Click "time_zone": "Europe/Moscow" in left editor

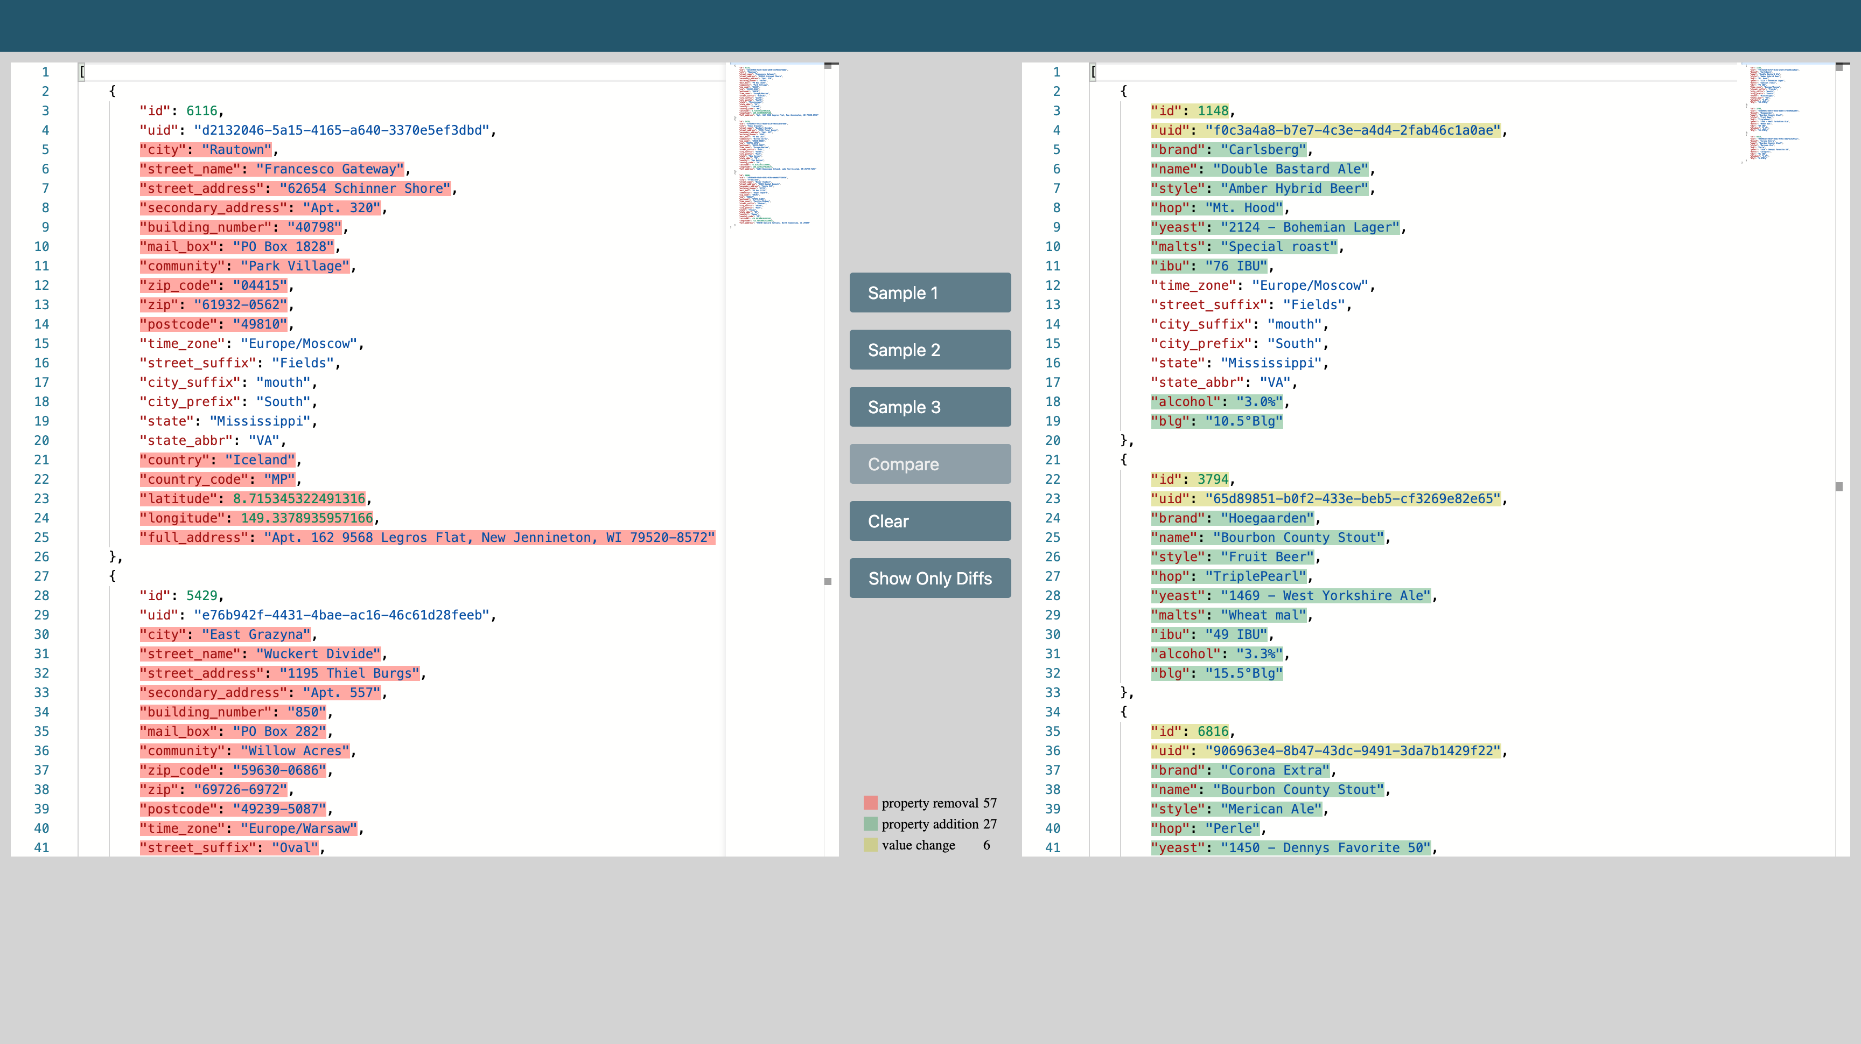click(x=249, y=344)
